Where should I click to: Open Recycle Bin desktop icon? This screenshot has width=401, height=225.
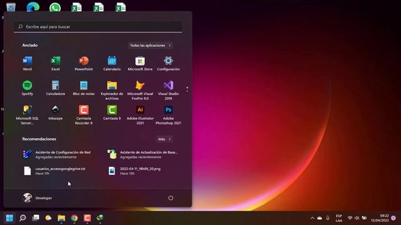point(11,7)
